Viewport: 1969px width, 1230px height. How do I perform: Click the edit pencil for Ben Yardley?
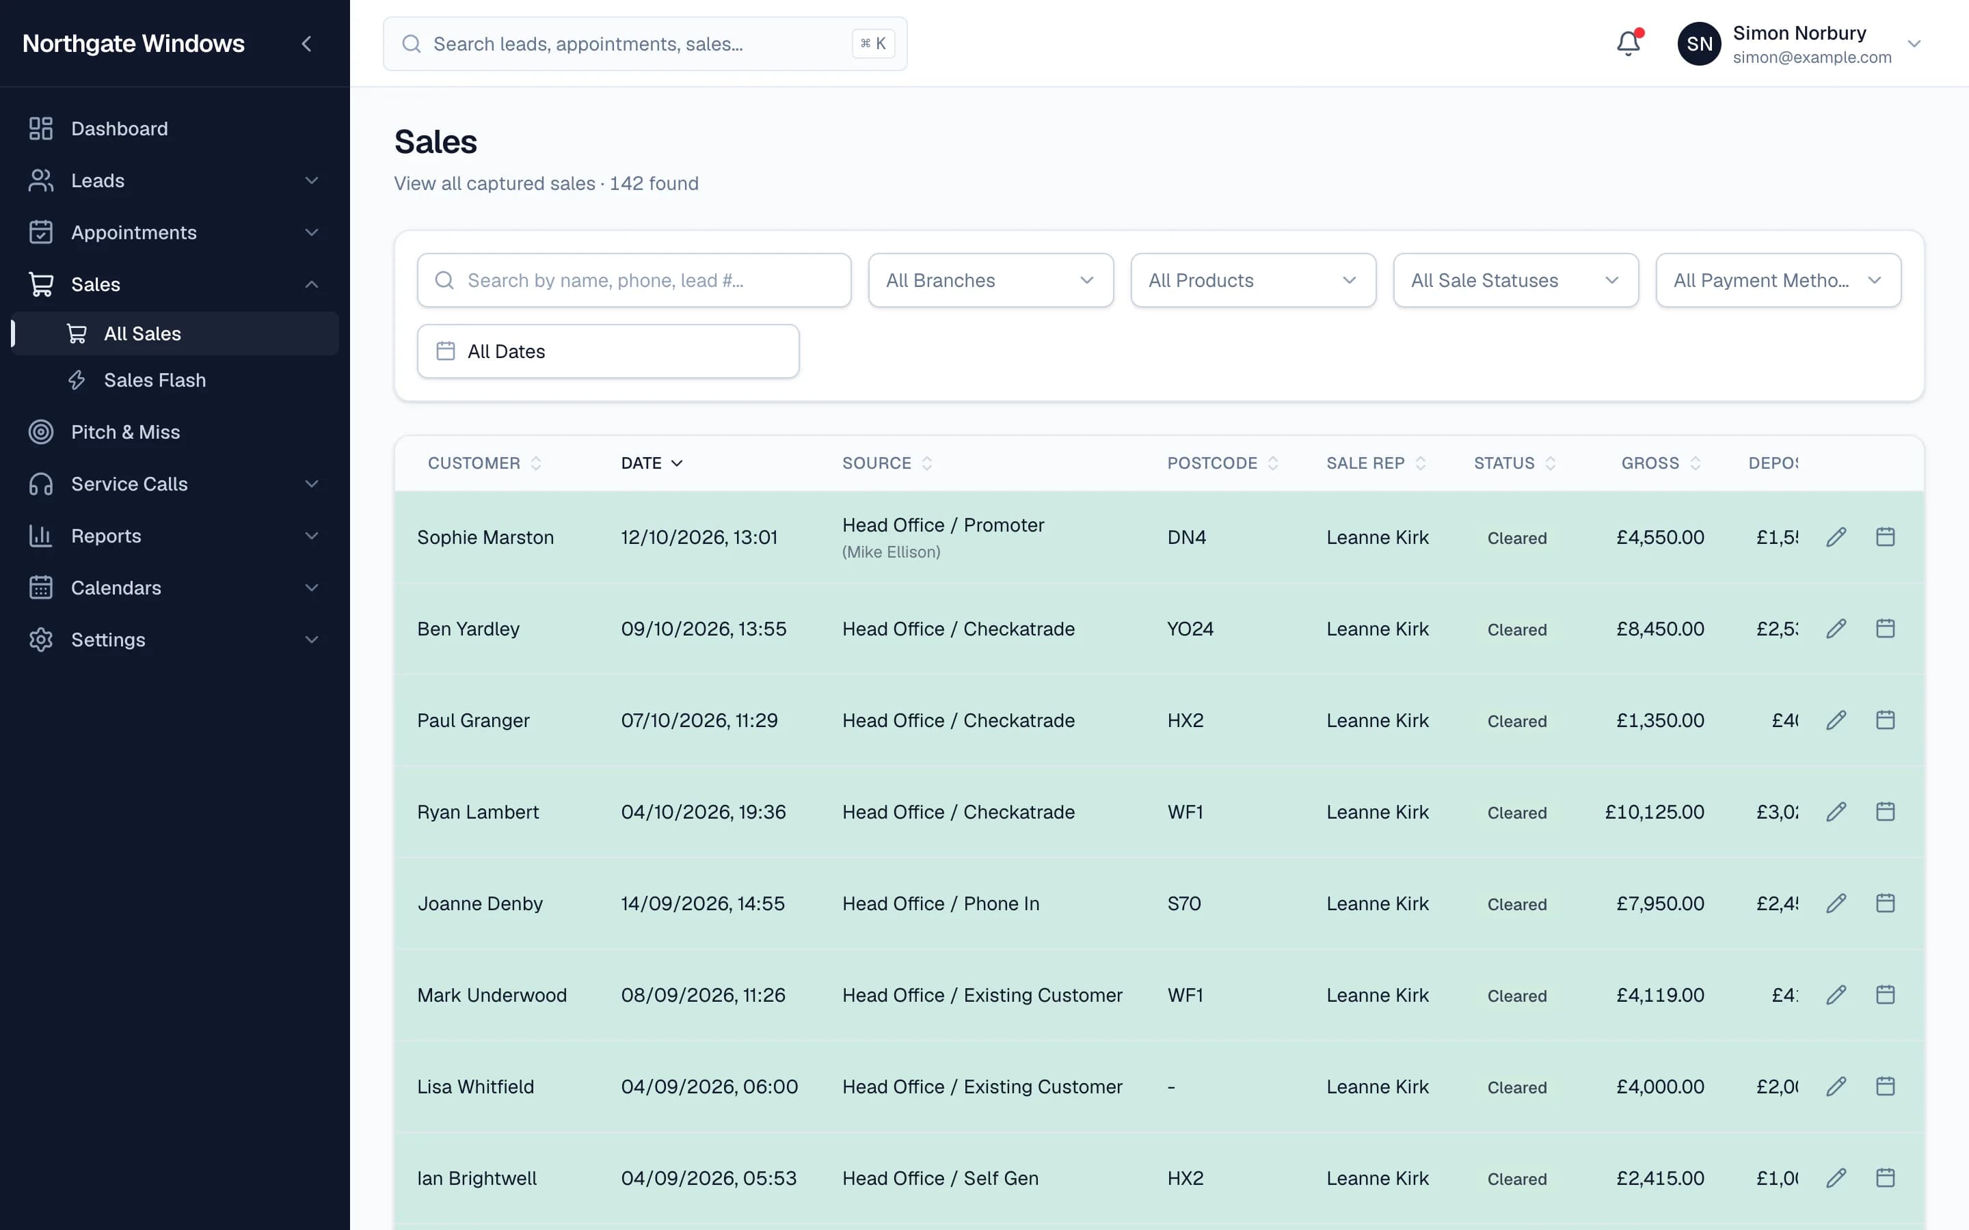(x=1836, y=629)
